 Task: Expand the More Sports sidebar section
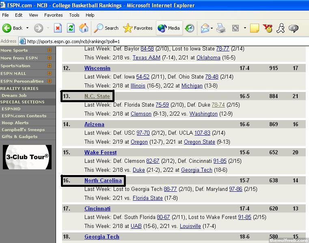point(50,50)
